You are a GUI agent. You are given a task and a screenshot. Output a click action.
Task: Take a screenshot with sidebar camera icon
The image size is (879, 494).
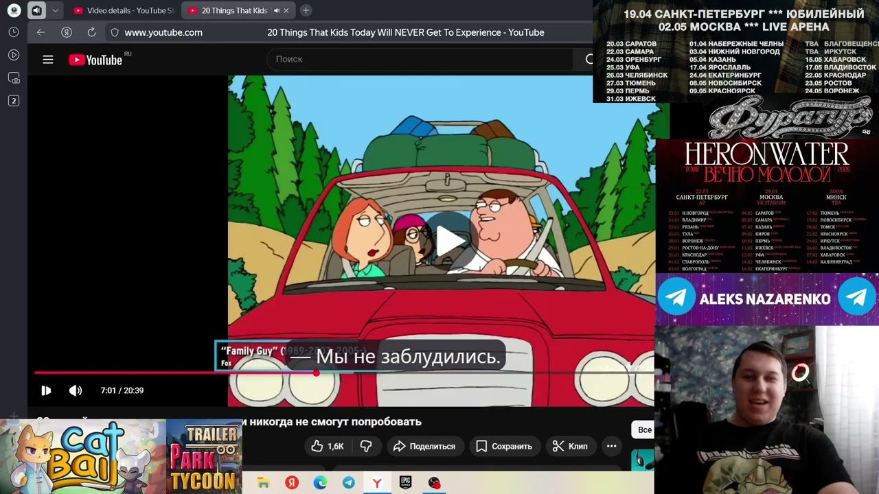coord(14,78)
